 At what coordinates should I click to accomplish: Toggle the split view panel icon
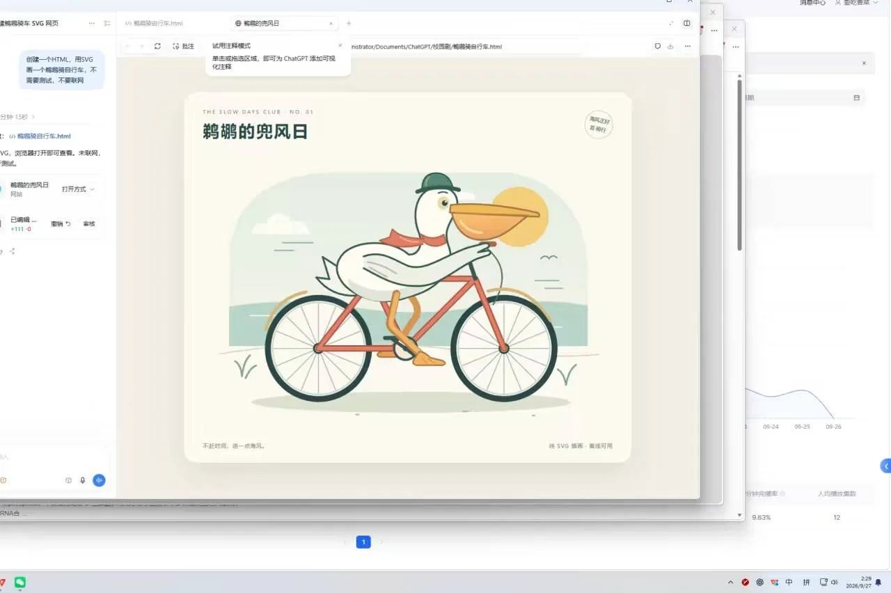[x=687, y=23]
